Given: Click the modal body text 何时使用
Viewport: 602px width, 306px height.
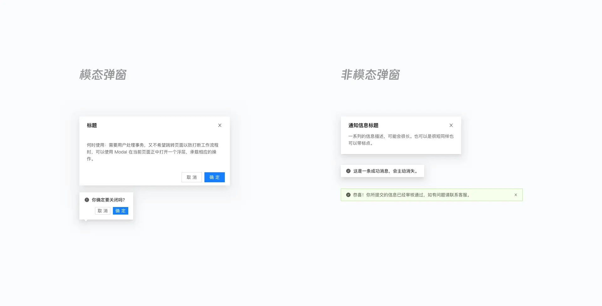Looking at the screenshot, I should pyautogui.click(x=153, y=152).
